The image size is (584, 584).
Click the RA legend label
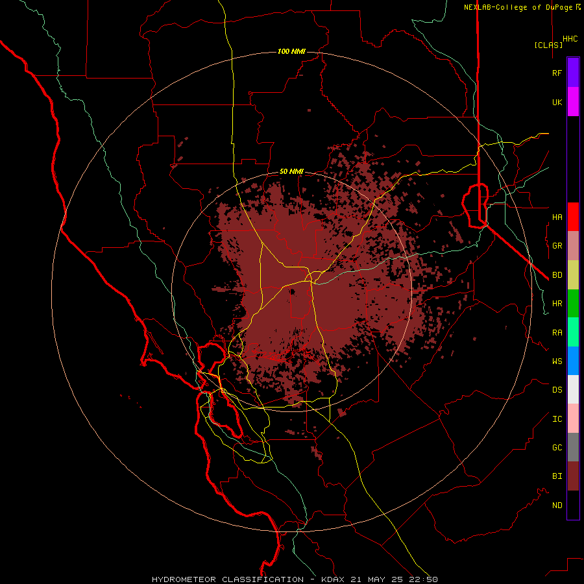point(557,333)
